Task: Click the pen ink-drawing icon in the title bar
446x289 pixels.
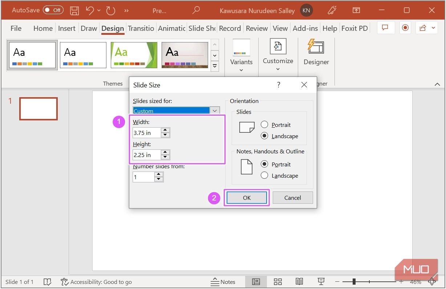Action: tap(332, 11)
